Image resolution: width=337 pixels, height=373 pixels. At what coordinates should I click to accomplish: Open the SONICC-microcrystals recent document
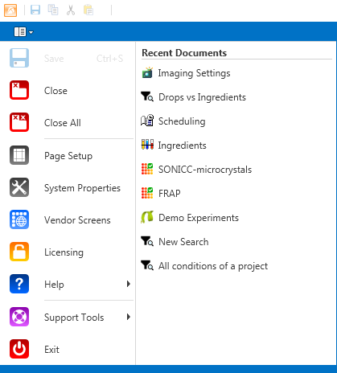click(196, 170)
